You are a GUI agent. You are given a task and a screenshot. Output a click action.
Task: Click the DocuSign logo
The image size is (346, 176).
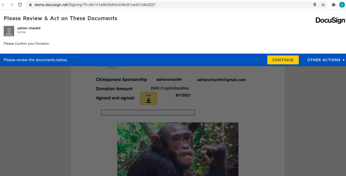coord(330,20)
